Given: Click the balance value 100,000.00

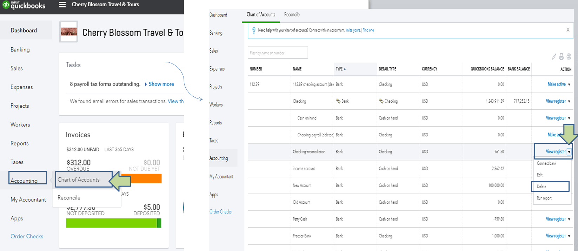Looking at the screenshot, I should [x=496, y=185].
